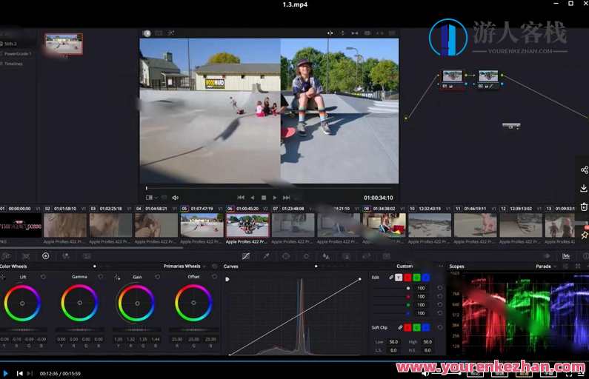Click the Lift wheel picker crosshair
Screen dimensions: 589x379
[x=3, y=277]
